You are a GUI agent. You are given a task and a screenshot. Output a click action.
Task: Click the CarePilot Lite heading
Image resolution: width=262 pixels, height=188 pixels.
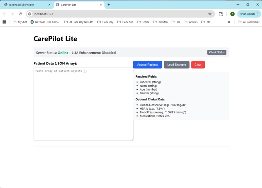tap(55, 39)
